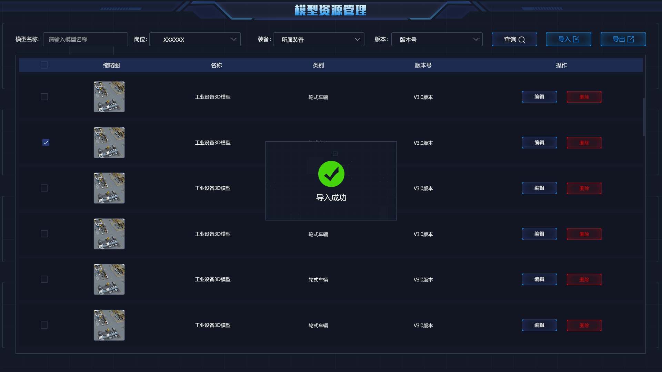Click the green success checkmark icon
662x372 pixels.
331,174
